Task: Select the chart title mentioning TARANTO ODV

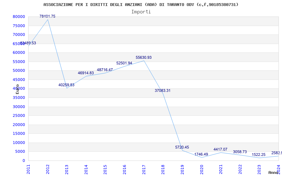Action: [x=141, y=5]
